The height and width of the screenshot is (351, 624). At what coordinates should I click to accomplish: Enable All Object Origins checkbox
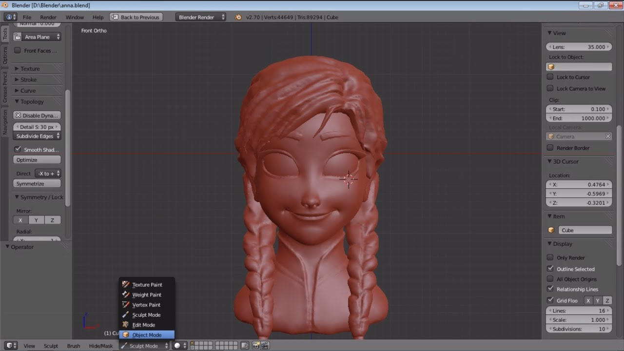point(550,279)
